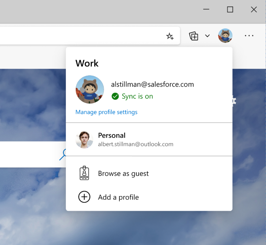Click the green sync checkmark icon

click(x=115, y=96)
